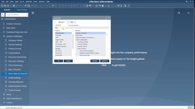The image size is (195, 109).
Task: Open the Help menu
Action: pos(48,2)
